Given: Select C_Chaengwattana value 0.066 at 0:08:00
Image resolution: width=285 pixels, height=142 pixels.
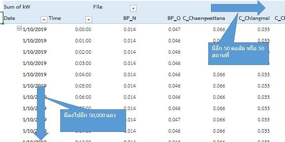Looking at the screenshot, I should coord(219,119).
